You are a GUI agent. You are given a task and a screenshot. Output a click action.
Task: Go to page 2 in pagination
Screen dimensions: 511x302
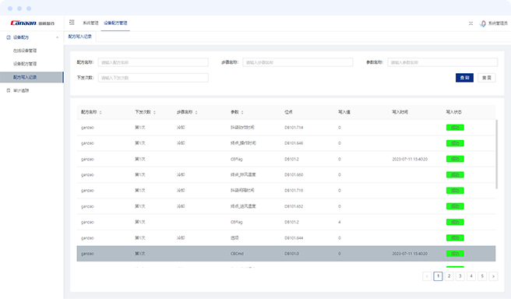[x=449, y=276]
